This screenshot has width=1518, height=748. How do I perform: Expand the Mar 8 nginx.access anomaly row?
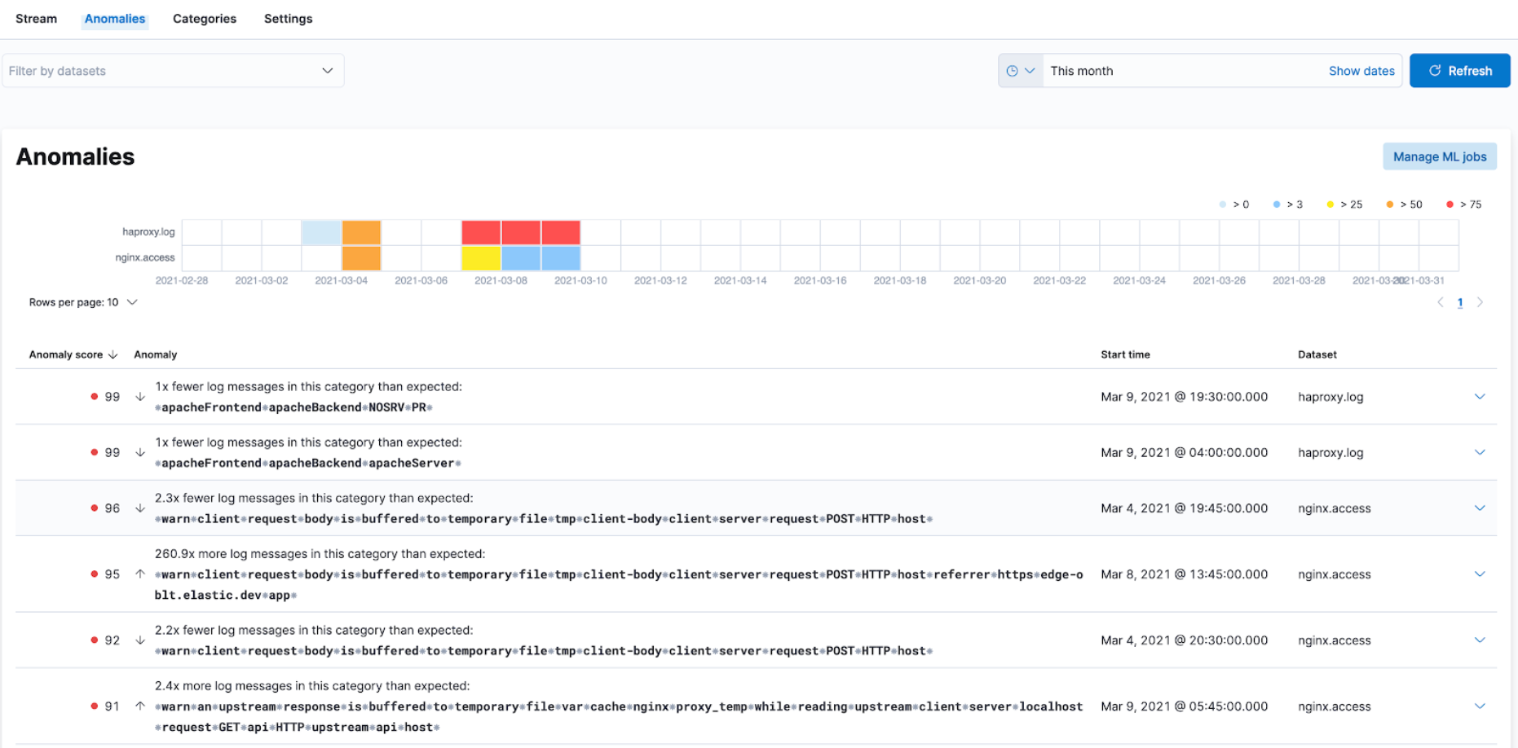tap(1480, 574)
